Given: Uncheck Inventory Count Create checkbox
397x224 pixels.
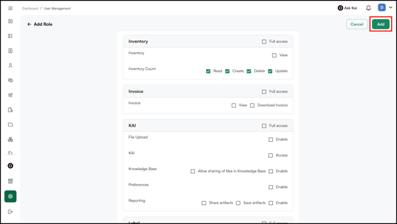Looking at the screenshot, I should 228,71.
